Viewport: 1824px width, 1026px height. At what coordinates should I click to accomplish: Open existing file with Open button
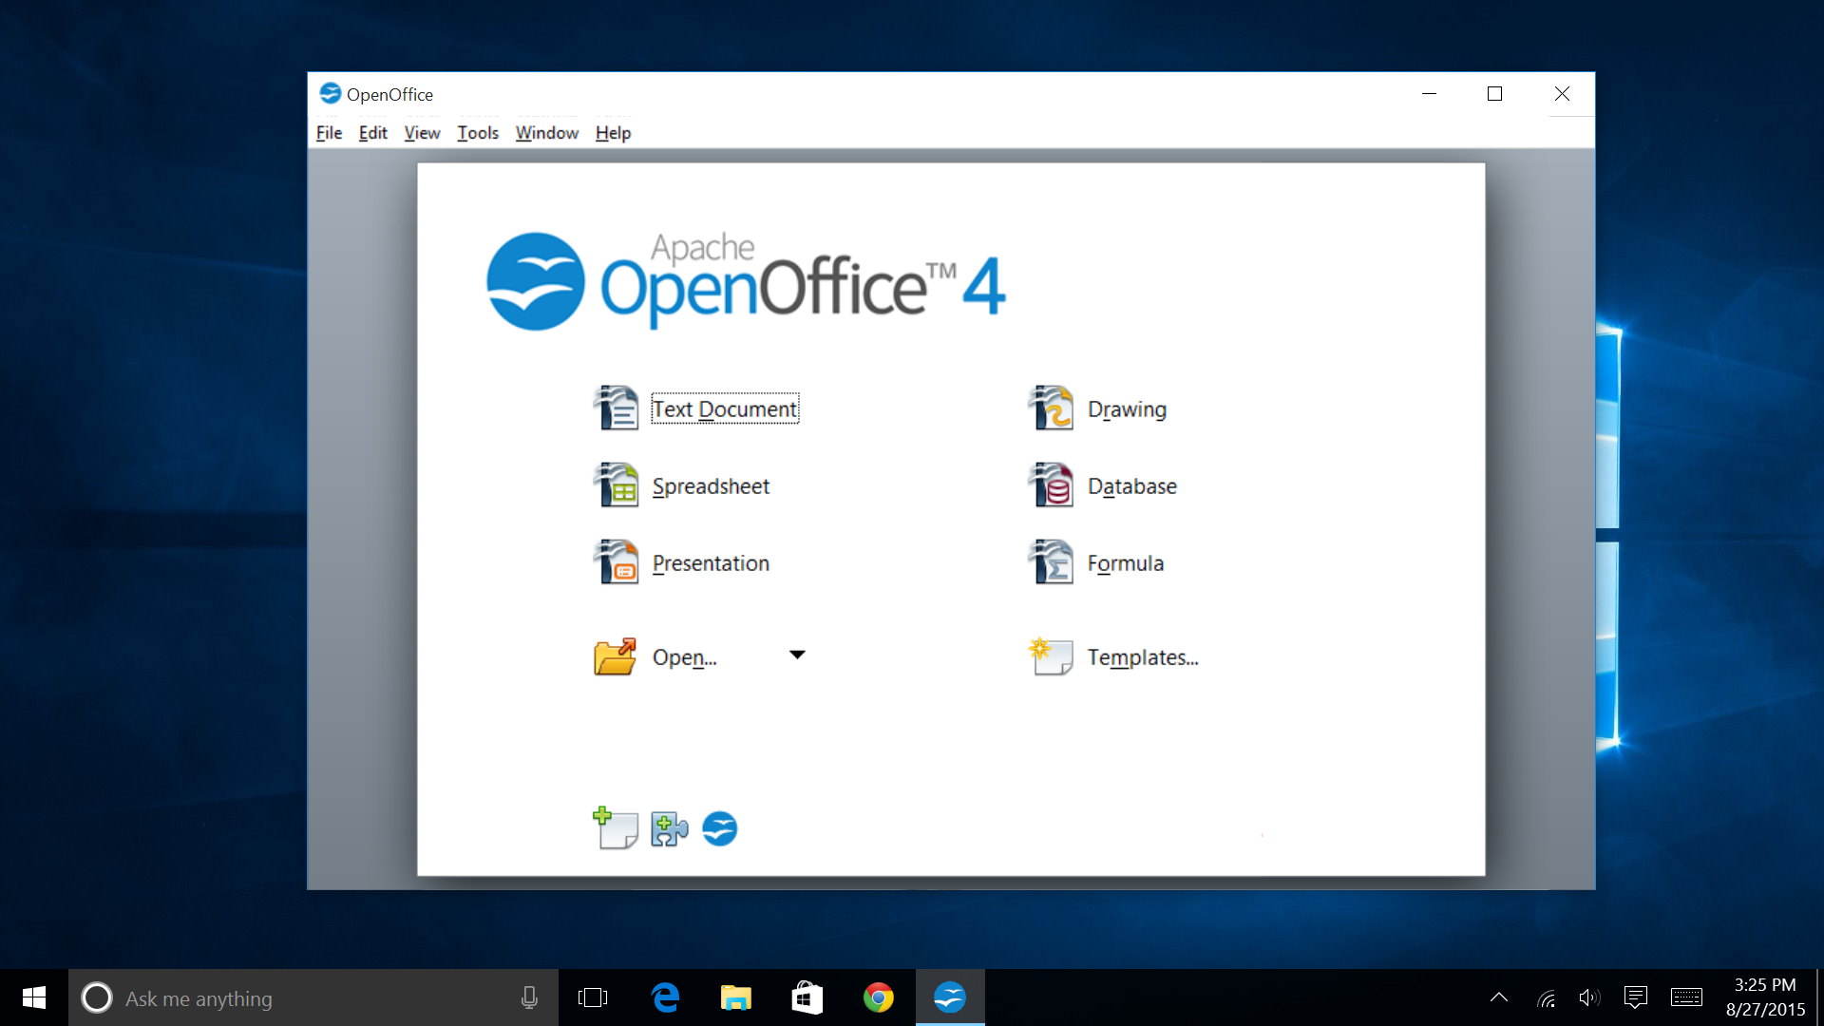tap(687, 655)
